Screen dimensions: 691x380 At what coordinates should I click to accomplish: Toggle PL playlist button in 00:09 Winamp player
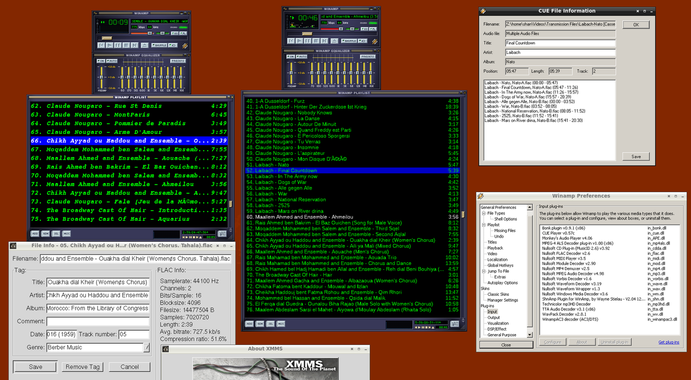click(183, 33)
